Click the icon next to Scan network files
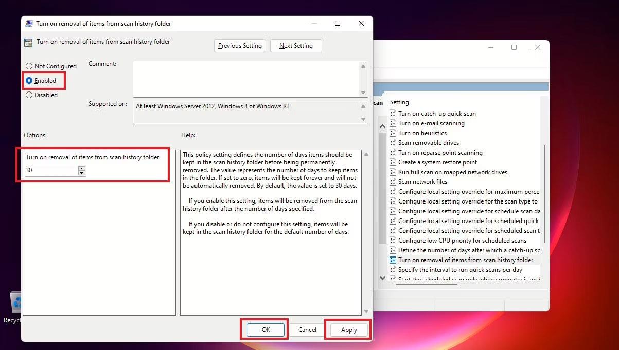 393,182
